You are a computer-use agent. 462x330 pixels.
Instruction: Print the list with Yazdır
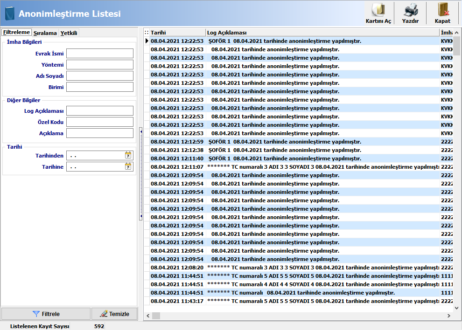click(x=410, y=13)
